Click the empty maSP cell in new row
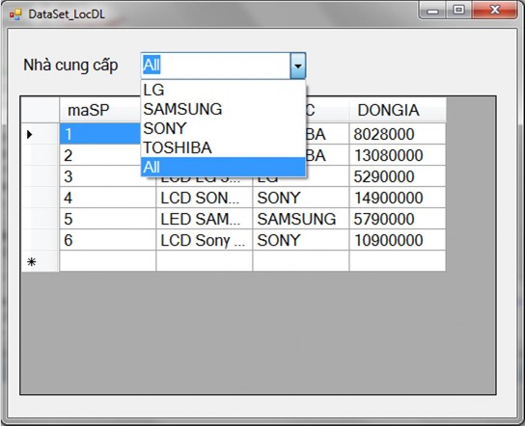The height and width of the screenshot is (426, 525). [107, 261]
